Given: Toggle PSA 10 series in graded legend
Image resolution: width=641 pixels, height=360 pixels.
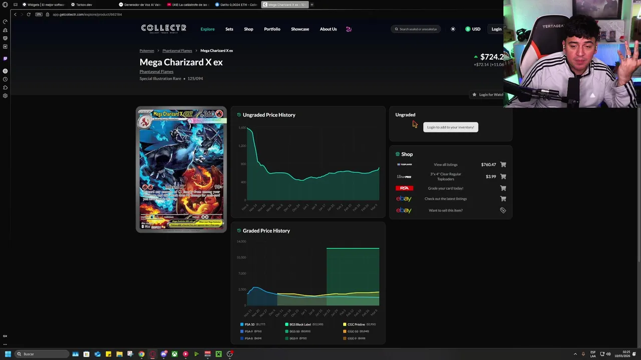Looking at the screenshot, I should (253, 324).
